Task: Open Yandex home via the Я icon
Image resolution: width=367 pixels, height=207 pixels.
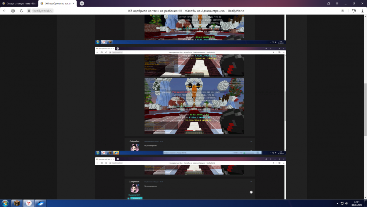Action: pos(13,11)
